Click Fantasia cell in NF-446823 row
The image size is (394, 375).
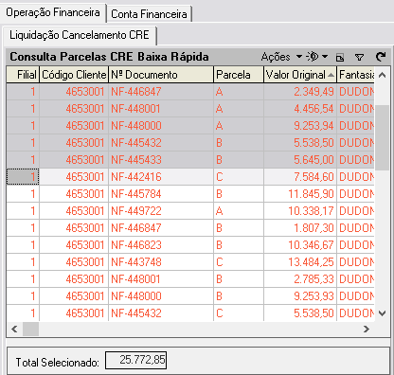(356, 245)
